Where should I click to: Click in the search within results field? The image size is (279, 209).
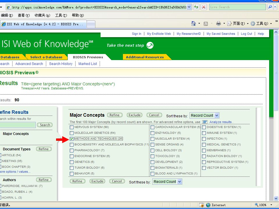point(17,125)
